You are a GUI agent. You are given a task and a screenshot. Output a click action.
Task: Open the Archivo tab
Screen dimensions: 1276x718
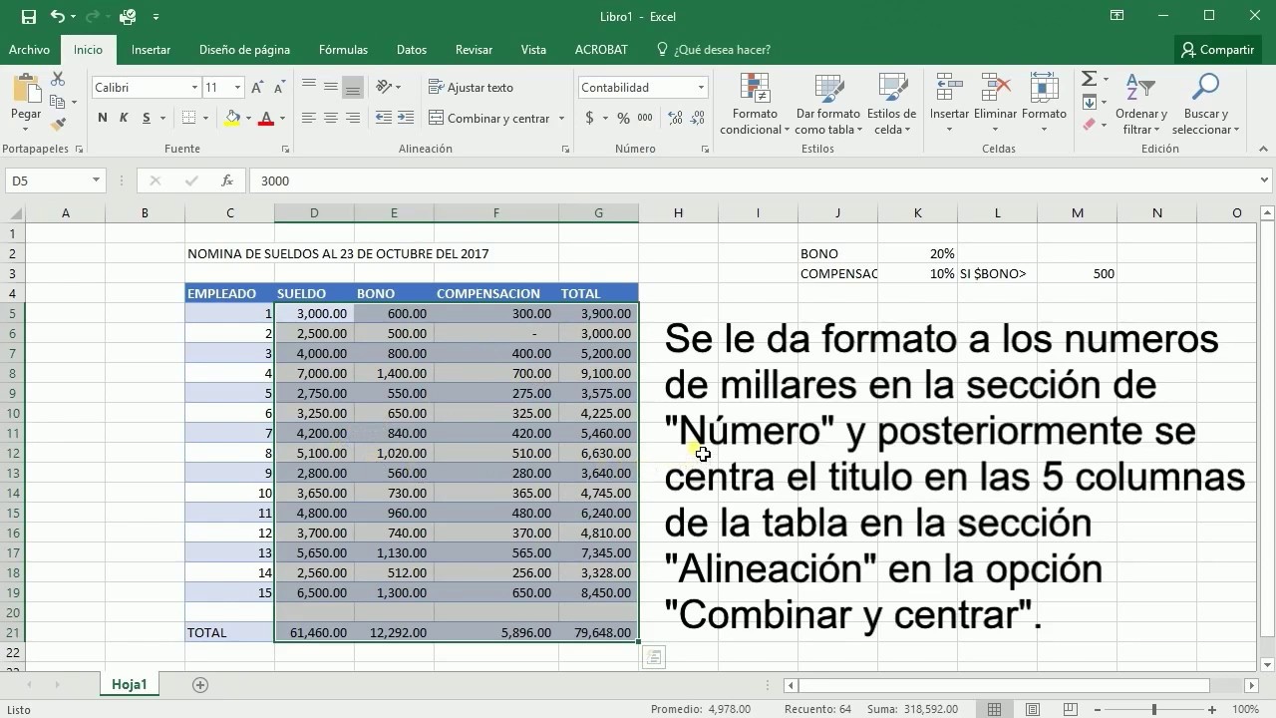click(29, 50)
